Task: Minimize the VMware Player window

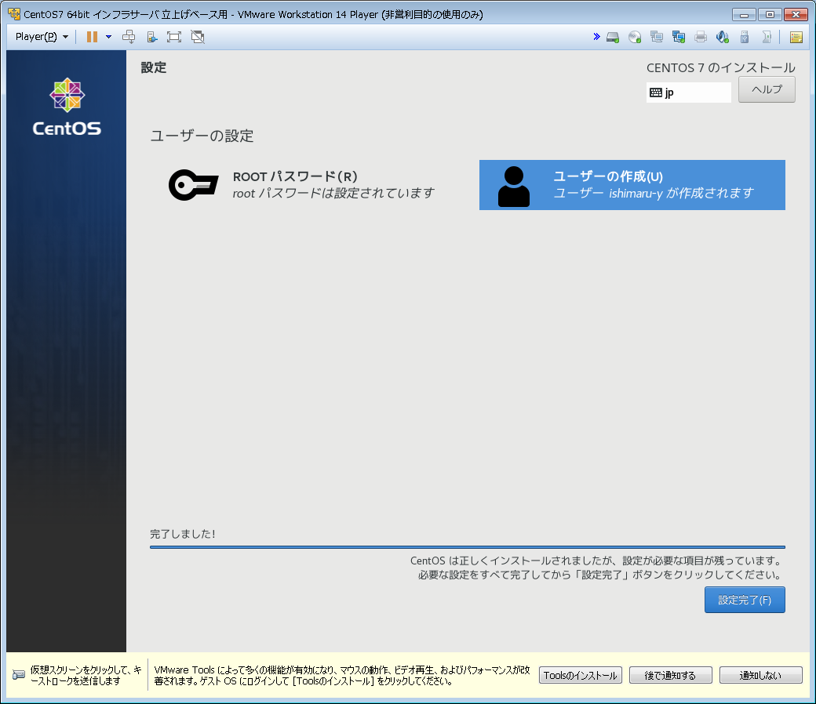Action: 744,15
